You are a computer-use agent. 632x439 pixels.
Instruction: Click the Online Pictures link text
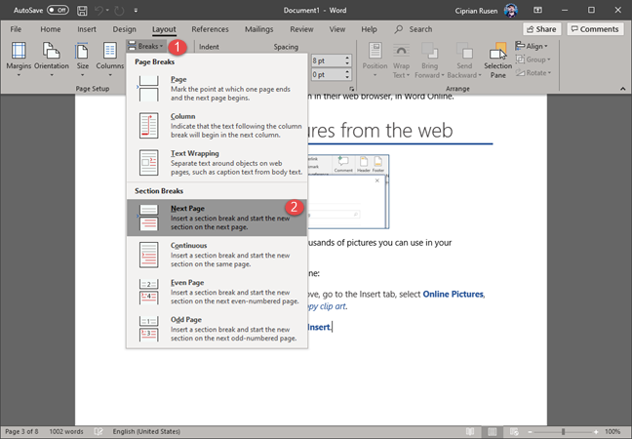coord(454,295)
